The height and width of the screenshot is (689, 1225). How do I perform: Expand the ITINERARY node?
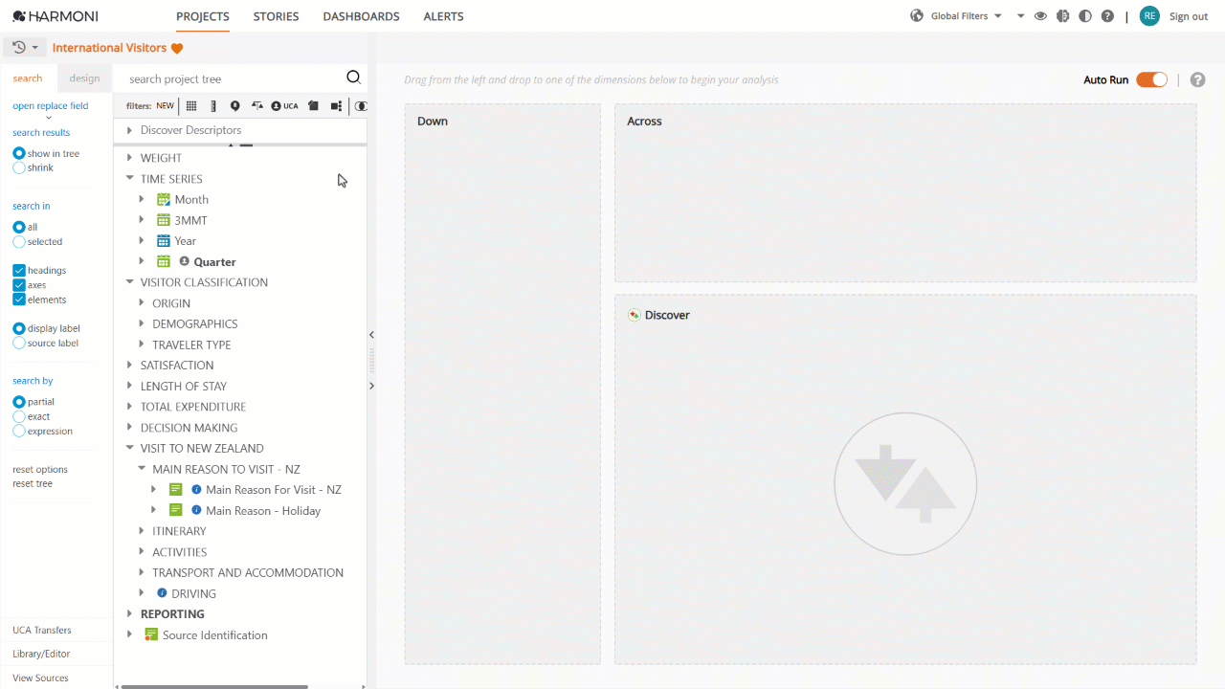(x=142, y=531)
